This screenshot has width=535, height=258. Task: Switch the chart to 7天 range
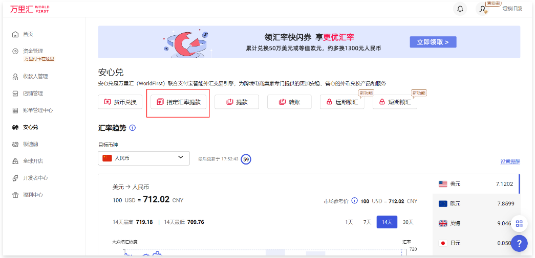point(367,222)
